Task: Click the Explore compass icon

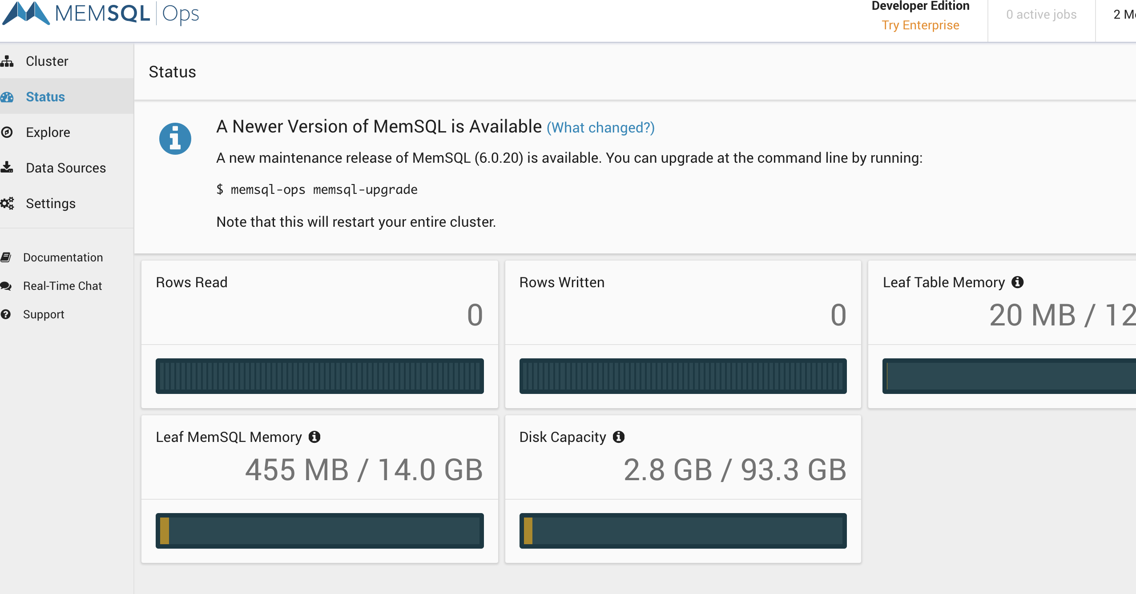Action: click(7, 132)
